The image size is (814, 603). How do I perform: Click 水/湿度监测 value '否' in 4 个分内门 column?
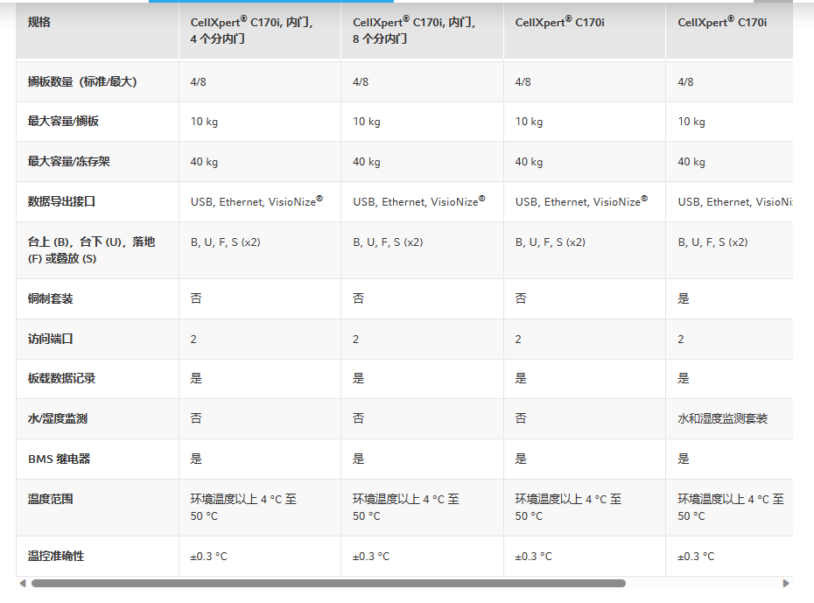pos(196,418)
